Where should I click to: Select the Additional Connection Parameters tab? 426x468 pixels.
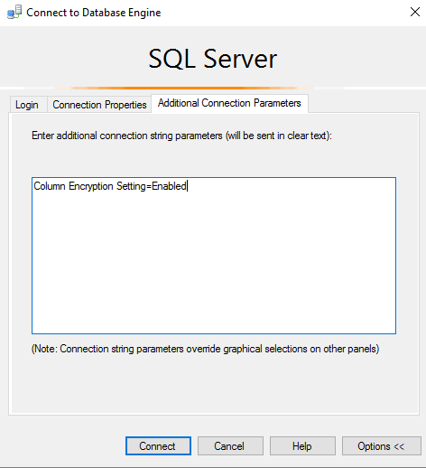pos(229,103)
